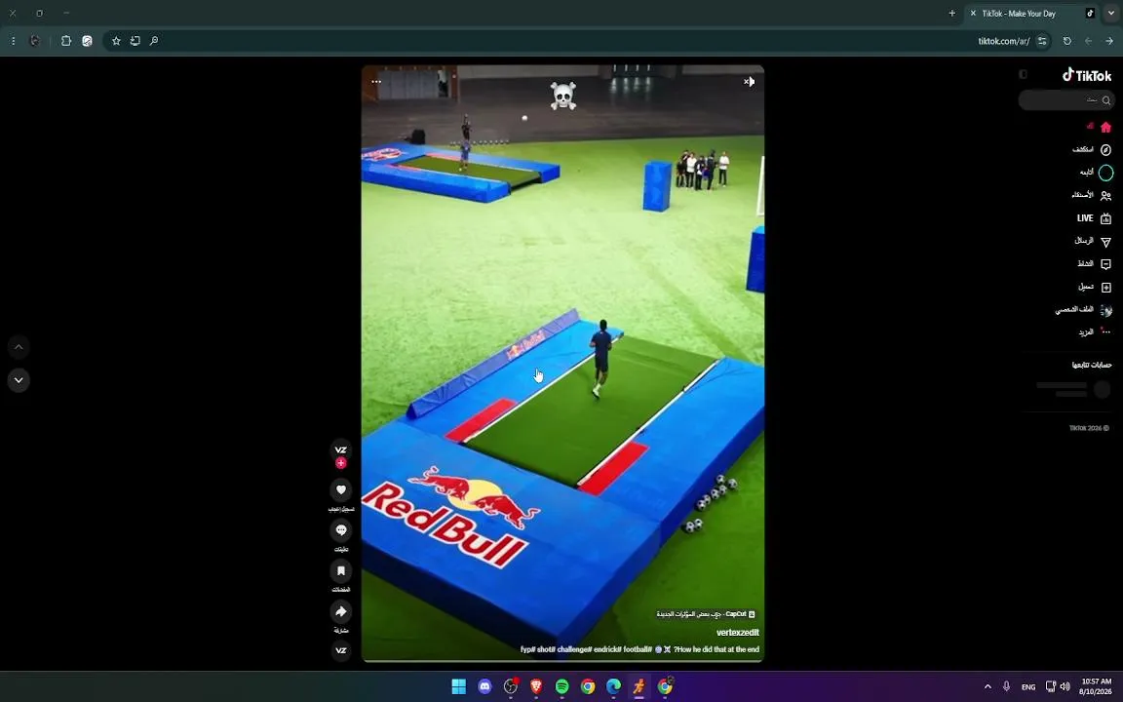The height and width of the screenshot is (702, 1123).
Task: Open the VZ author avatar above like
Action: click(x=341, y=449)
